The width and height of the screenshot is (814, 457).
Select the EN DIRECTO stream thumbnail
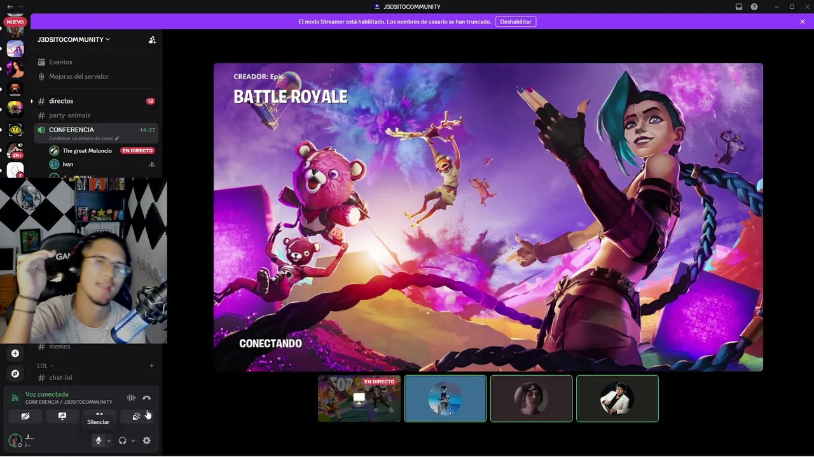[x=359, y=399]
